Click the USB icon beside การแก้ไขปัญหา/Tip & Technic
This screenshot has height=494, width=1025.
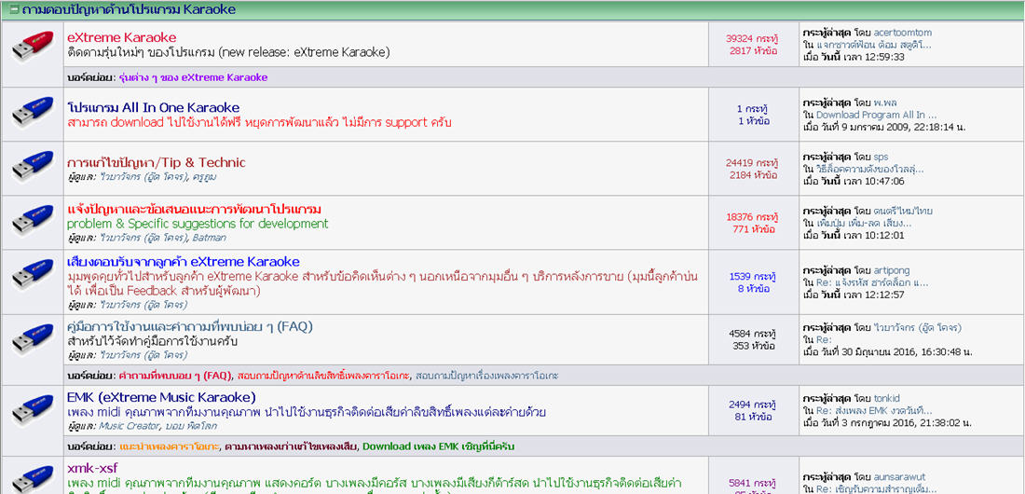click(x=32, y=168)
